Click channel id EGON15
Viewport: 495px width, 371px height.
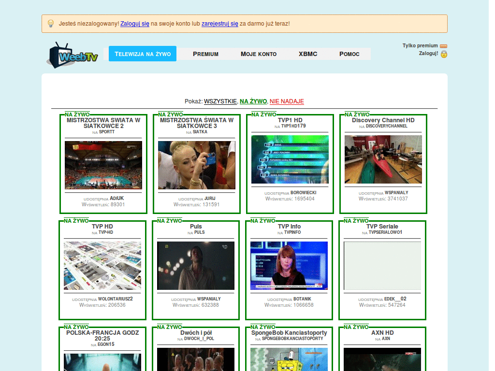[x=106, y=344]
